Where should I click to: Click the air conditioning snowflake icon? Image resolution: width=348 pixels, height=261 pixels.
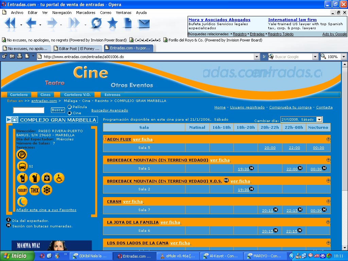[x=47, y=190]
